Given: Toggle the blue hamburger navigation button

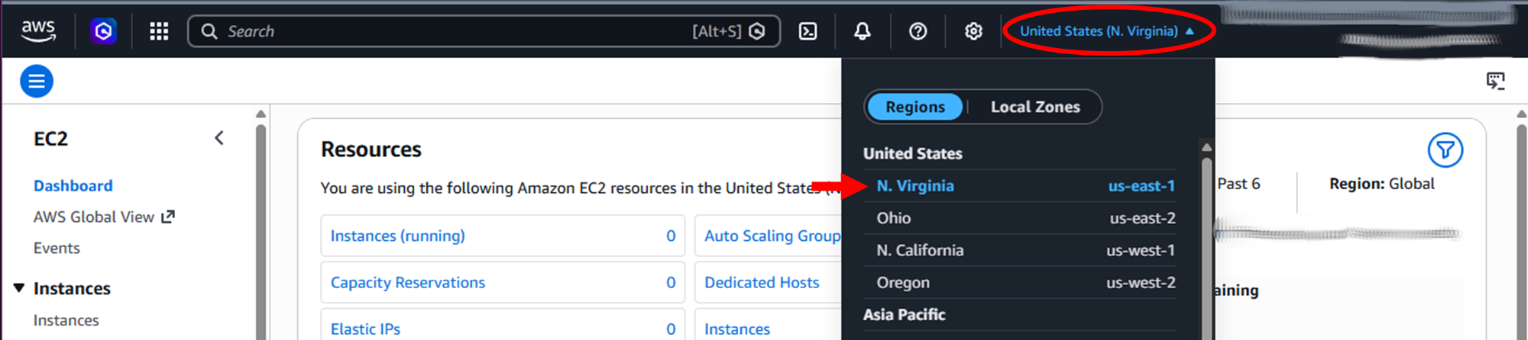Looking at the screenshot, I should (x=37, y=81).
